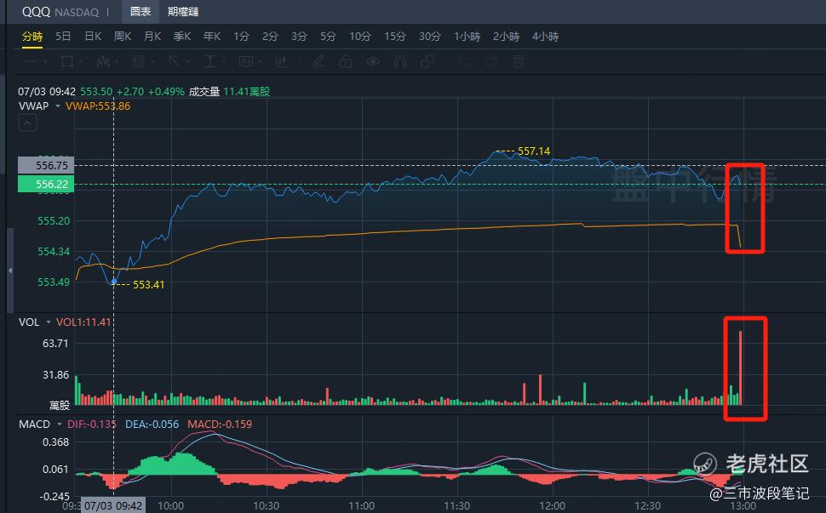Switch to 季K chart period
Screen dimensions: 826x513
(x=181, y=37)
